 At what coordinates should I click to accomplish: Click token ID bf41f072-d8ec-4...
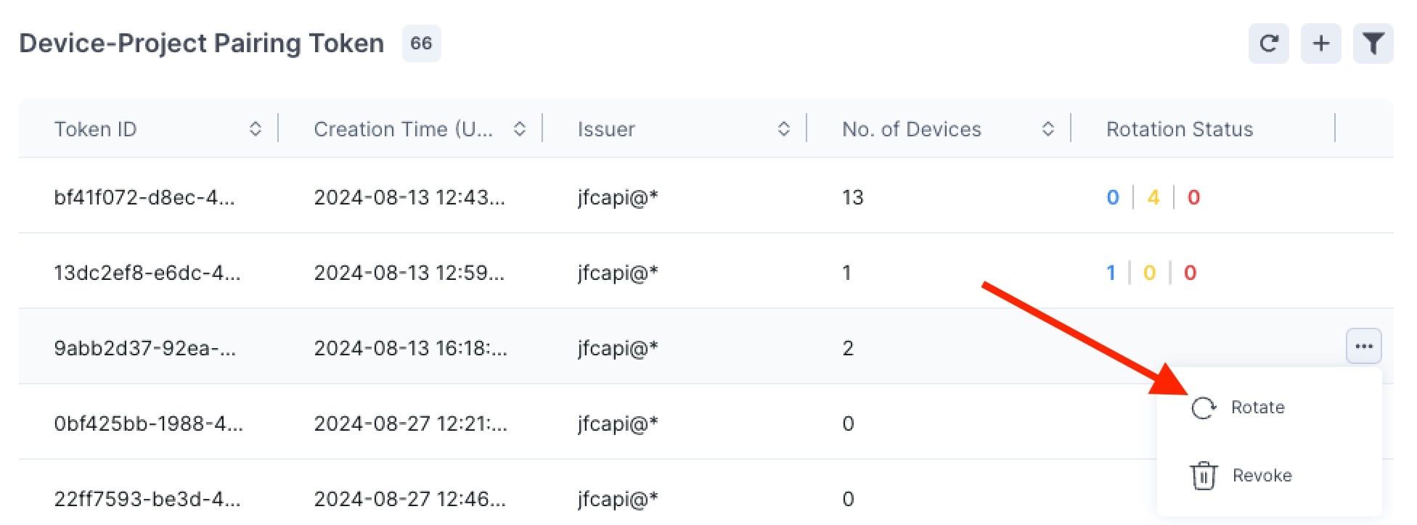point(144,197)
